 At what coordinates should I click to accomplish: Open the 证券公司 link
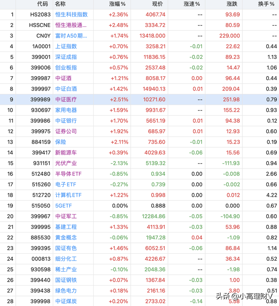[66, 131]
